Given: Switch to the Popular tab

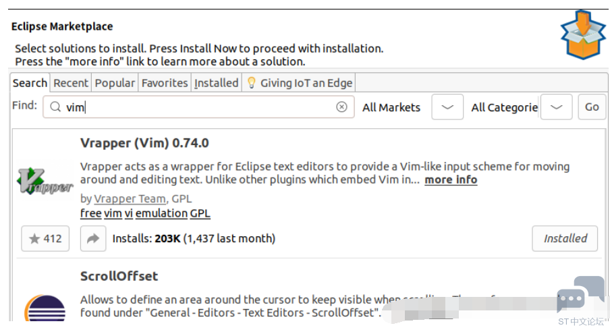Looking at the screenshot, I should 115,83.
